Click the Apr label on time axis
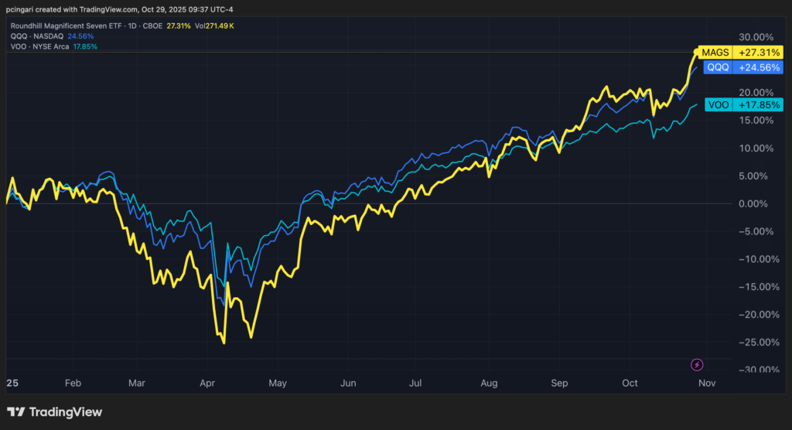 (x=208, y=383)
